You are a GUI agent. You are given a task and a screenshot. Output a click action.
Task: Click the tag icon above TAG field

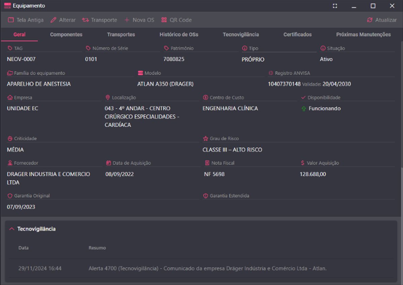pyautogui.click(x=9, y=48)
